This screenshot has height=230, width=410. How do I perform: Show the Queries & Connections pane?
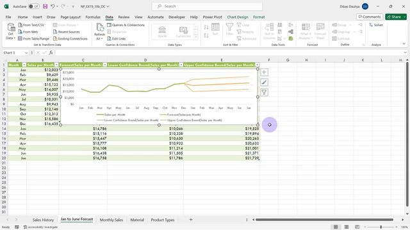point(126,25)
